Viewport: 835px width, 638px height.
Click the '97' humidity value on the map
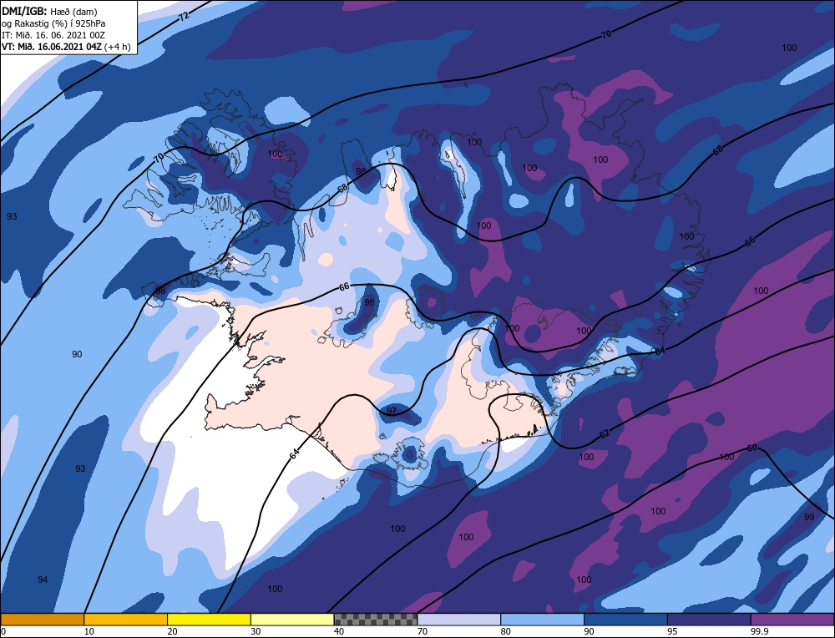392,411
